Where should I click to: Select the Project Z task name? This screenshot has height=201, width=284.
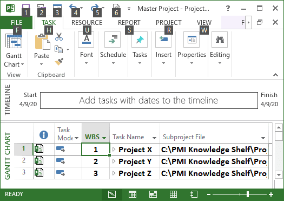135,173
